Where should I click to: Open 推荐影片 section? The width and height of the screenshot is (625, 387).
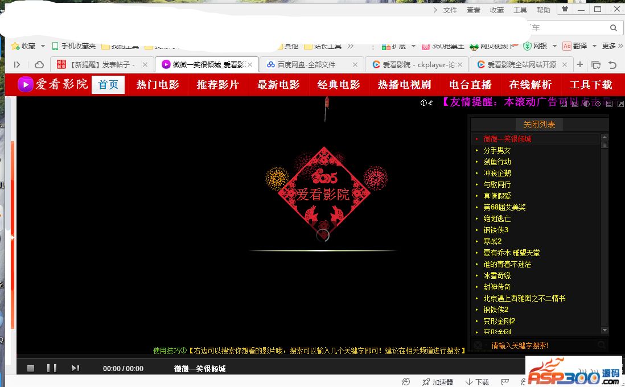(217, 84)
